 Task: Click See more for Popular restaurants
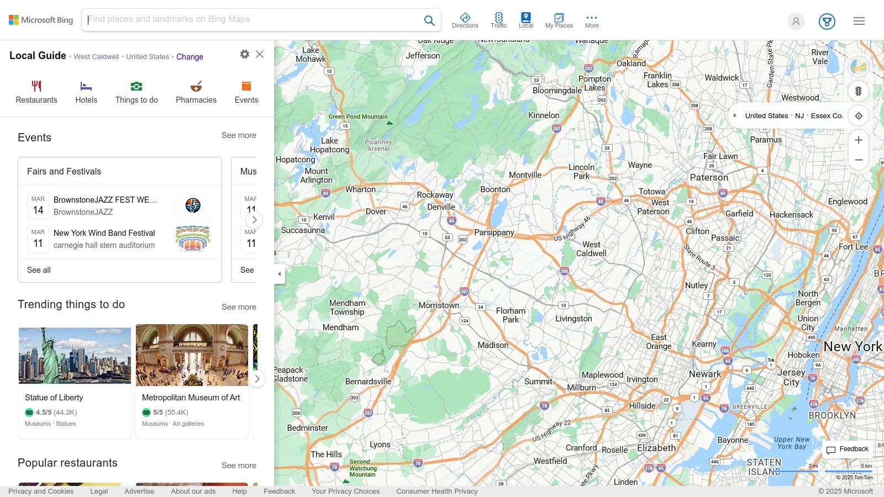tap(239, 466)
